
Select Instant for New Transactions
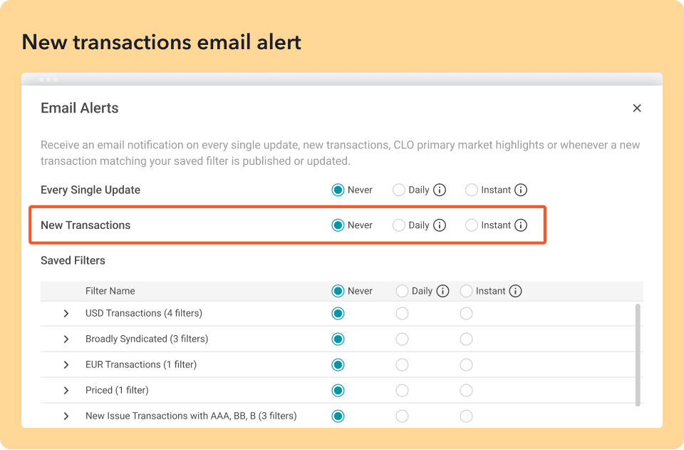471,225
